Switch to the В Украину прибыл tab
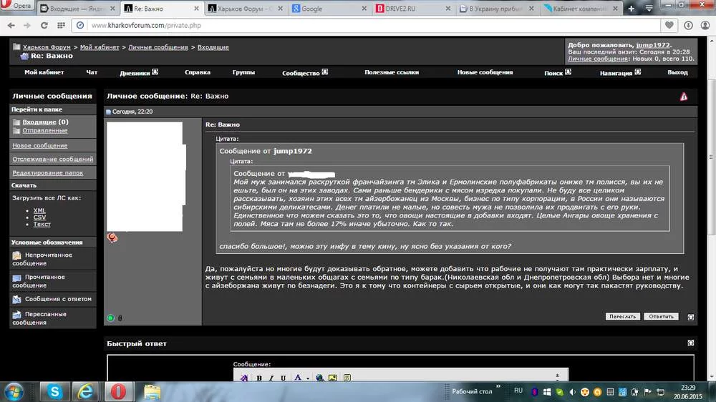Image resolution: width=716 pixels, height=402 pixels. pos(497,9)
